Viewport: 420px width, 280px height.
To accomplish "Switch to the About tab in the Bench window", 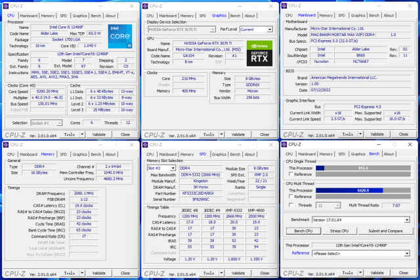I will click(x=390, y=154).
